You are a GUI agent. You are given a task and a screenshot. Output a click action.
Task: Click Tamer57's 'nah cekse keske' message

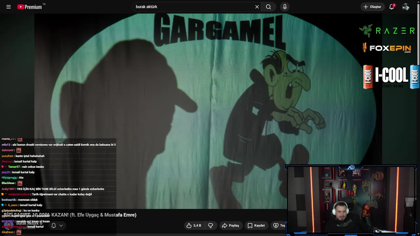23,167
